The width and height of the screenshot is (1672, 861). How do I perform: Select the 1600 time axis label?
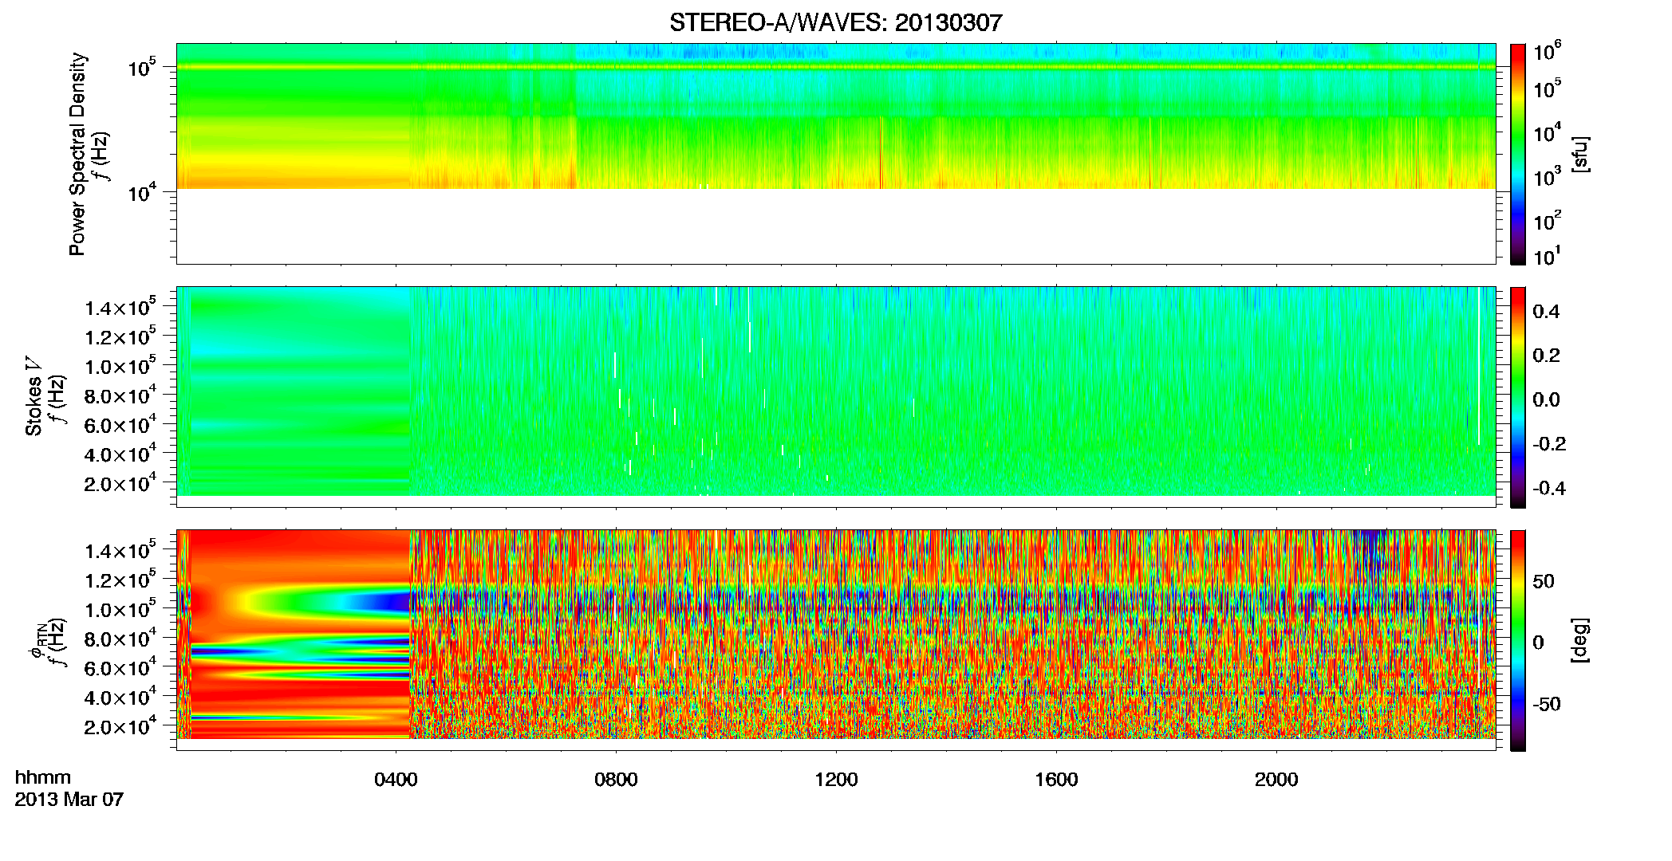click(x=1056, y=780)
